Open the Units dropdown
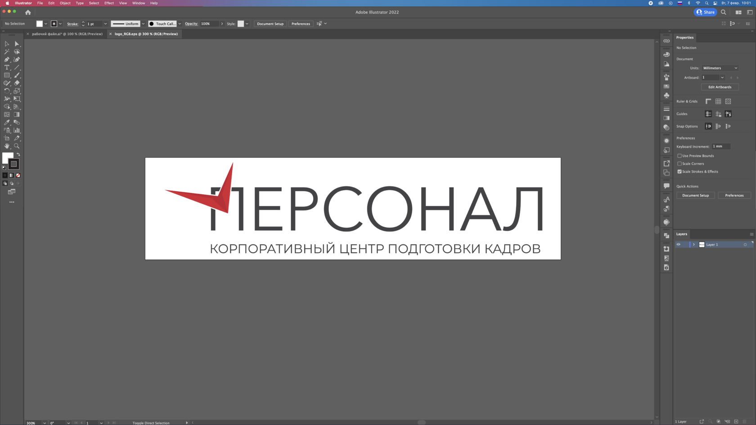This screenshot has width=756, height=425. coord(720,68)
